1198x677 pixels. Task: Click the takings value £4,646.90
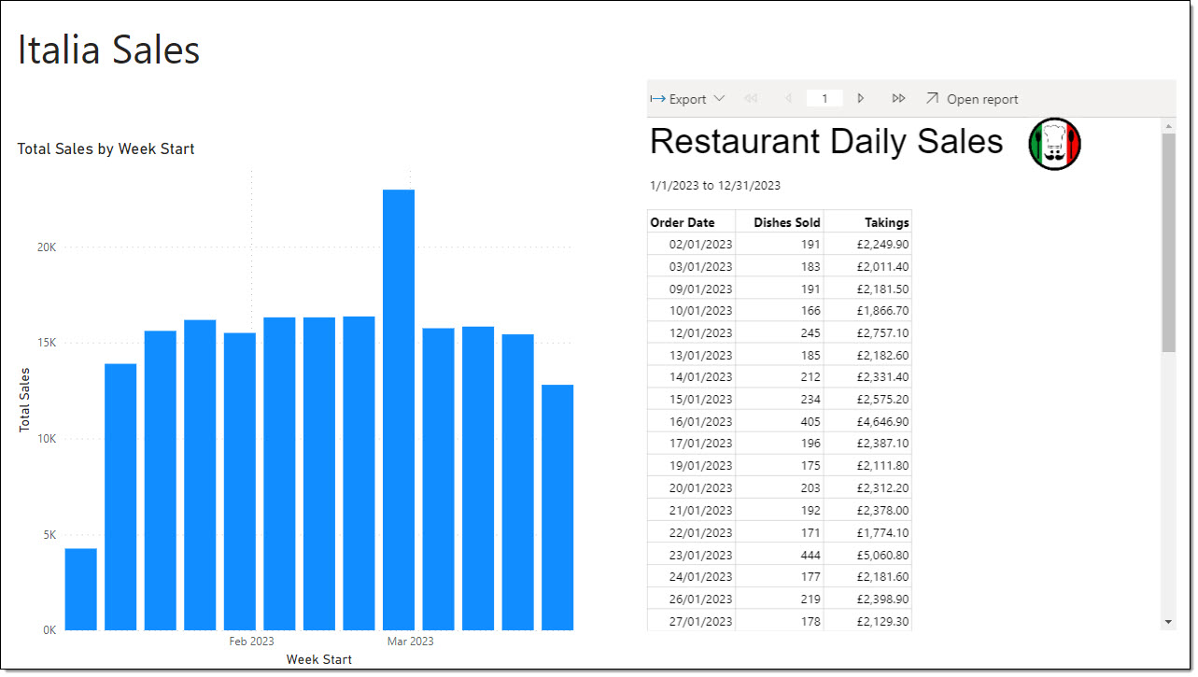pos(867,421)
